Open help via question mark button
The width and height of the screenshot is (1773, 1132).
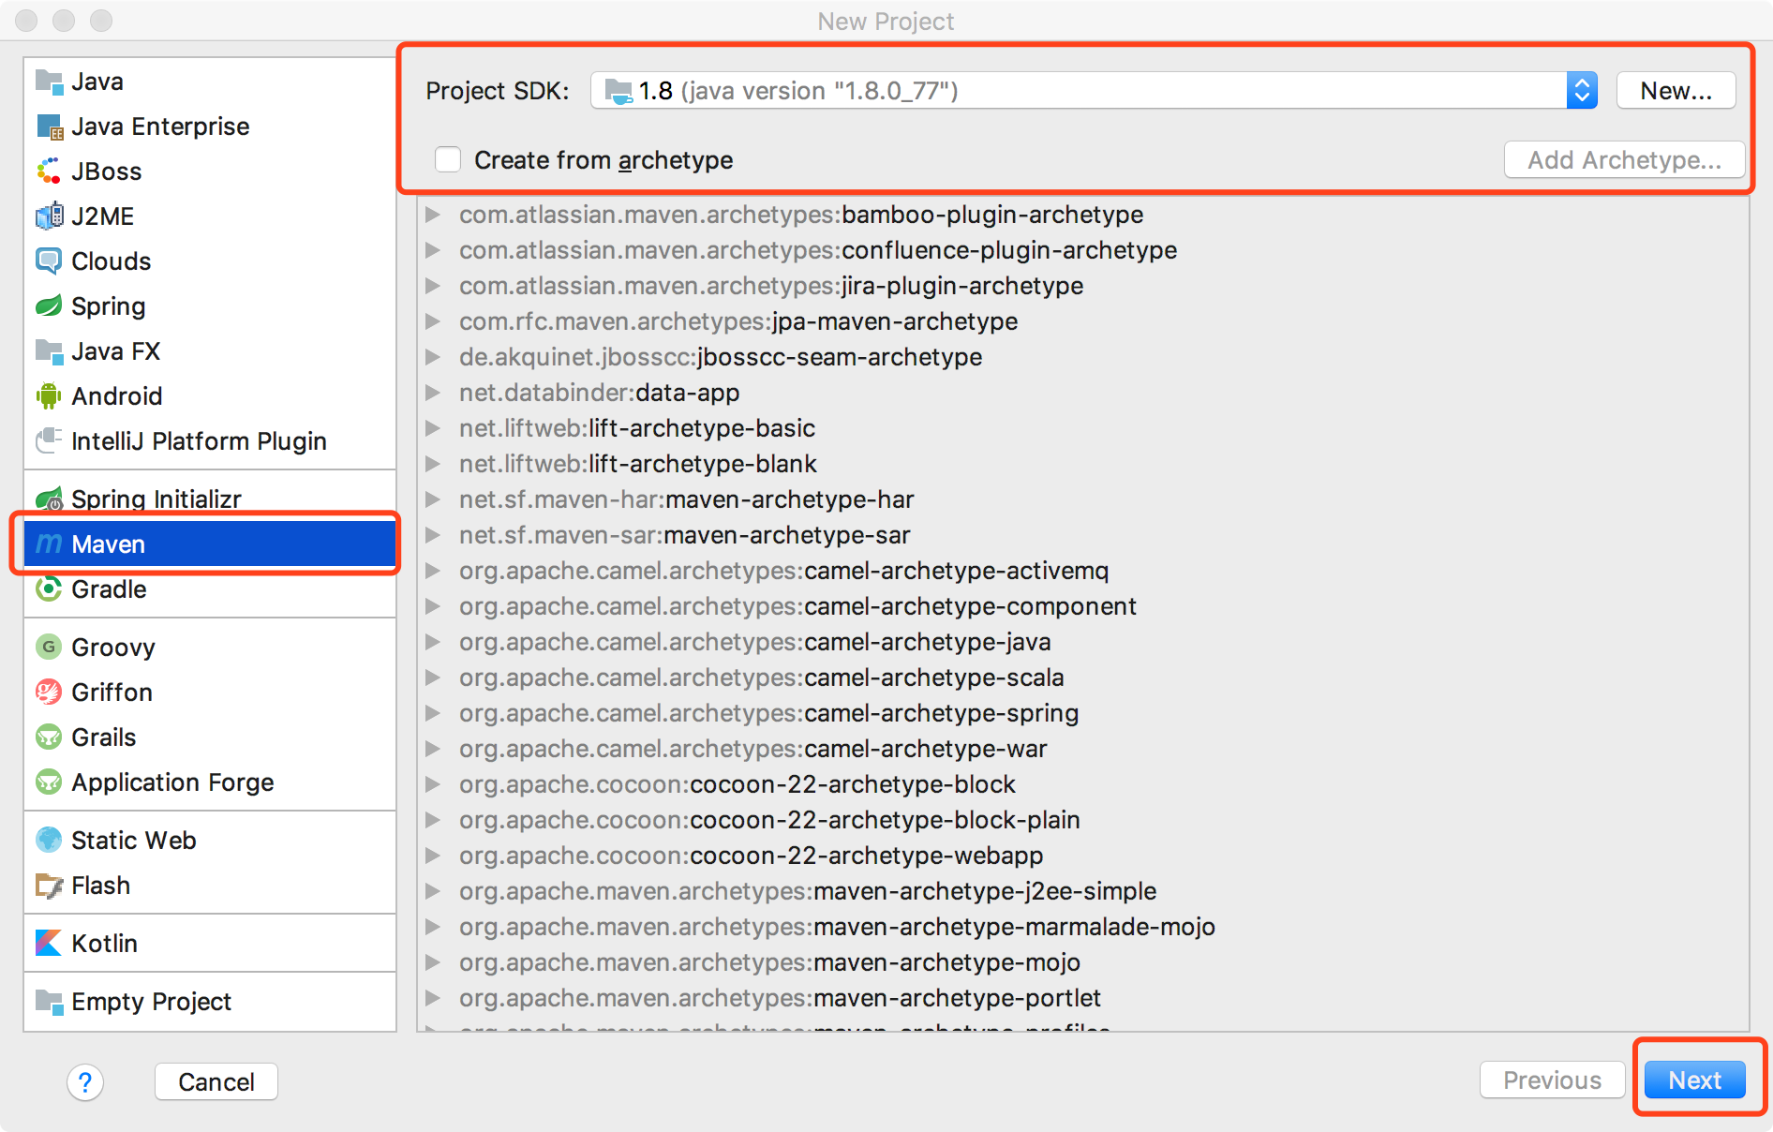pos(85,1082)
